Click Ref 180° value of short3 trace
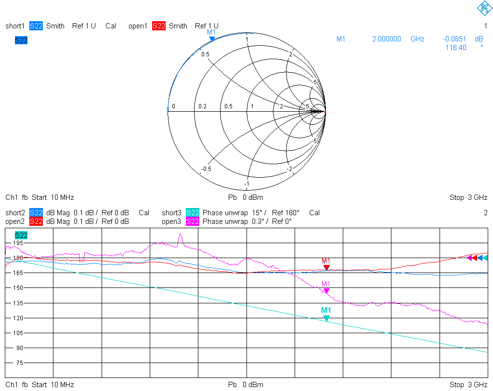 285,213
